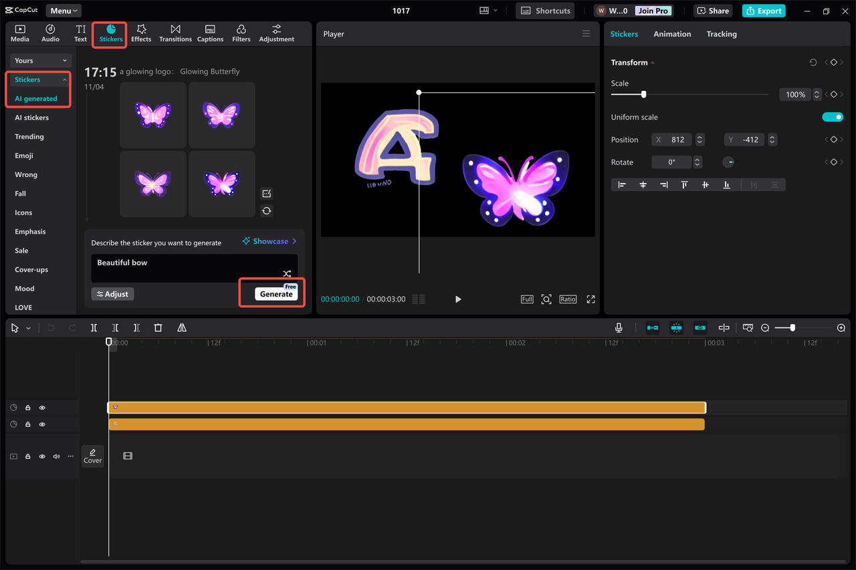Open the Yours category dropdown
Viewport: 856px width, 570px height.
(x=40, y=60)
